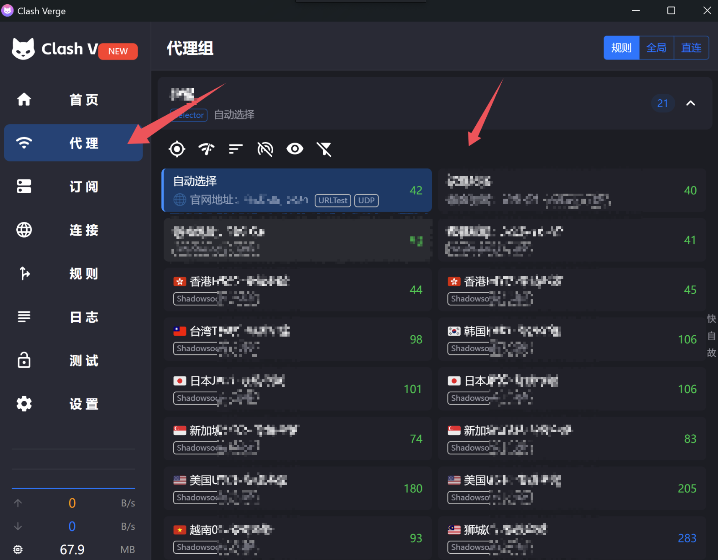Screen dimensions: 718x560
Task: Toggle the eye icon for proxy details
Action: 295,149
